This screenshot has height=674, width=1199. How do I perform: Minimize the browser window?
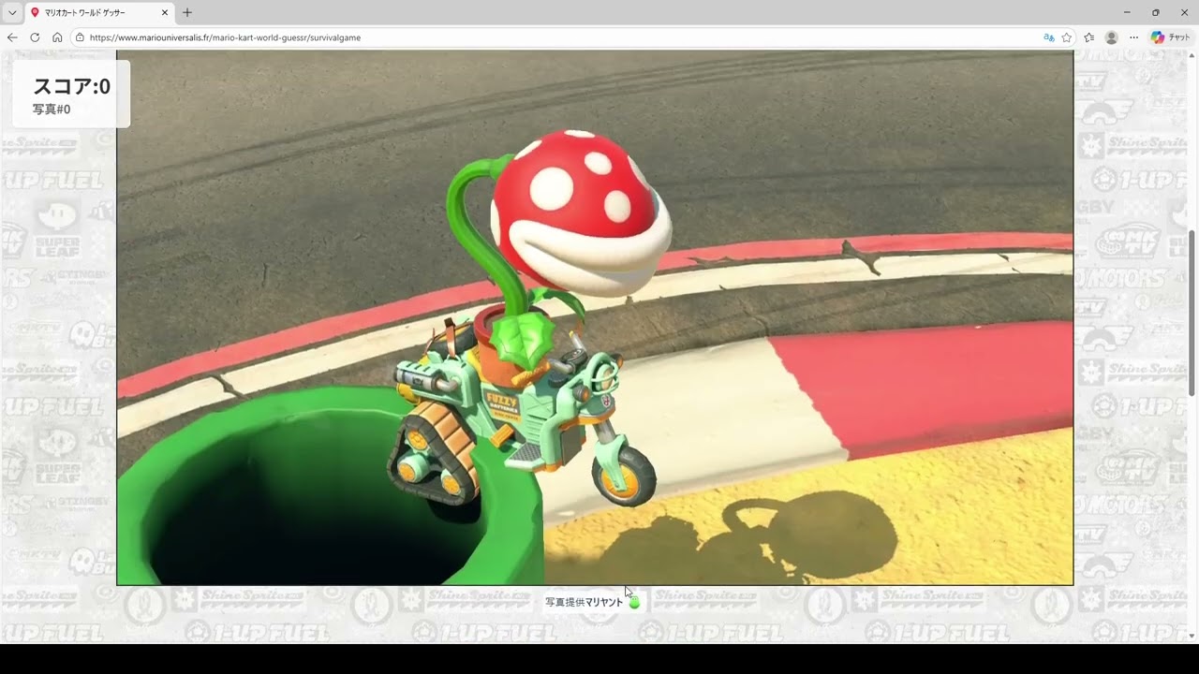pos(1126,12)
